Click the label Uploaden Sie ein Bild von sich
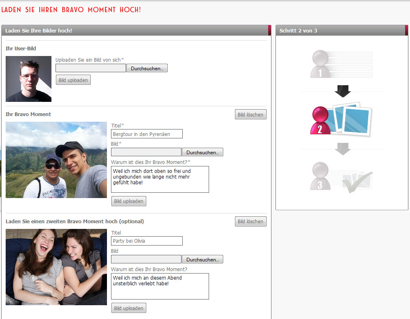410x319 pixels. click(x=90, y=60)
